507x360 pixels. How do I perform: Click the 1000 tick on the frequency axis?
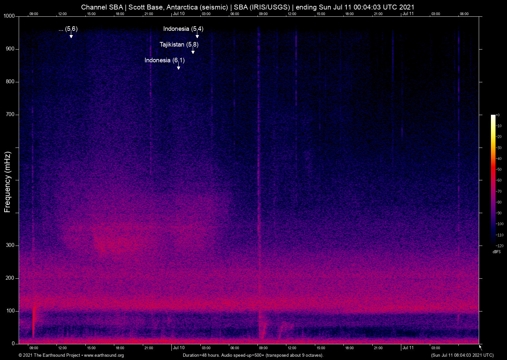[9, 16]
